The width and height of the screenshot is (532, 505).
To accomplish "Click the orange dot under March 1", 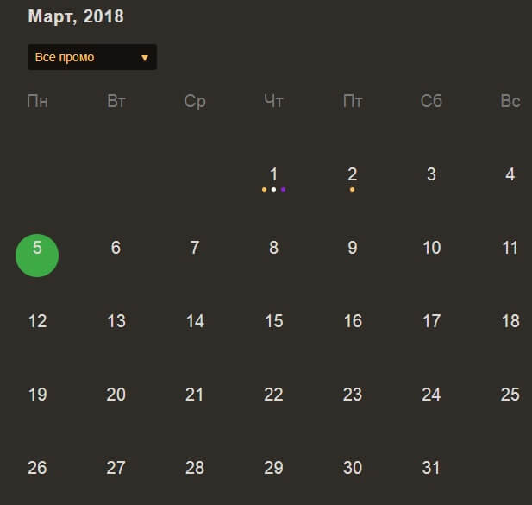I will tap(264, 189).
